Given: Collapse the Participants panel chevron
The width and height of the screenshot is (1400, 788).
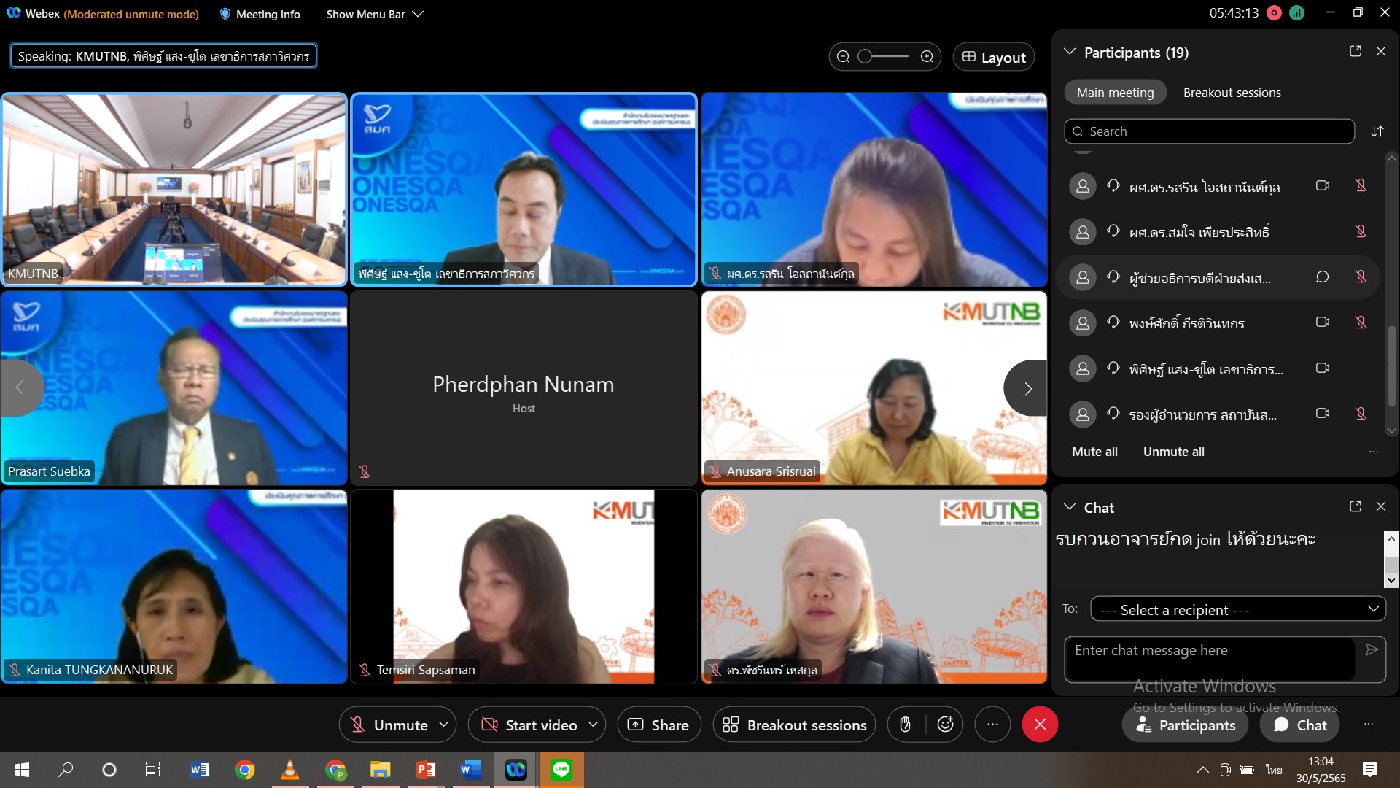Looking at the screenshot, I should point(1070,52).
